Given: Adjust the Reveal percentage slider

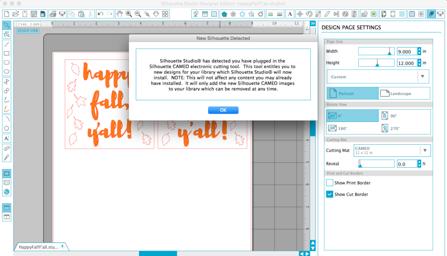Looking at the screenshot, I should pos(376,164).
